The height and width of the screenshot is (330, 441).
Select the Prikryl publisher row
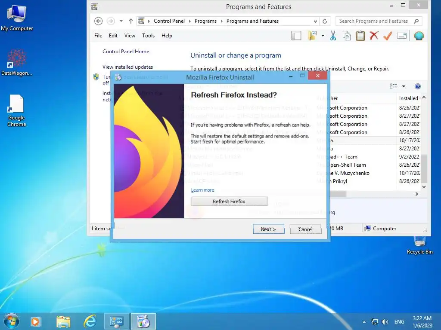pos(304,181)
